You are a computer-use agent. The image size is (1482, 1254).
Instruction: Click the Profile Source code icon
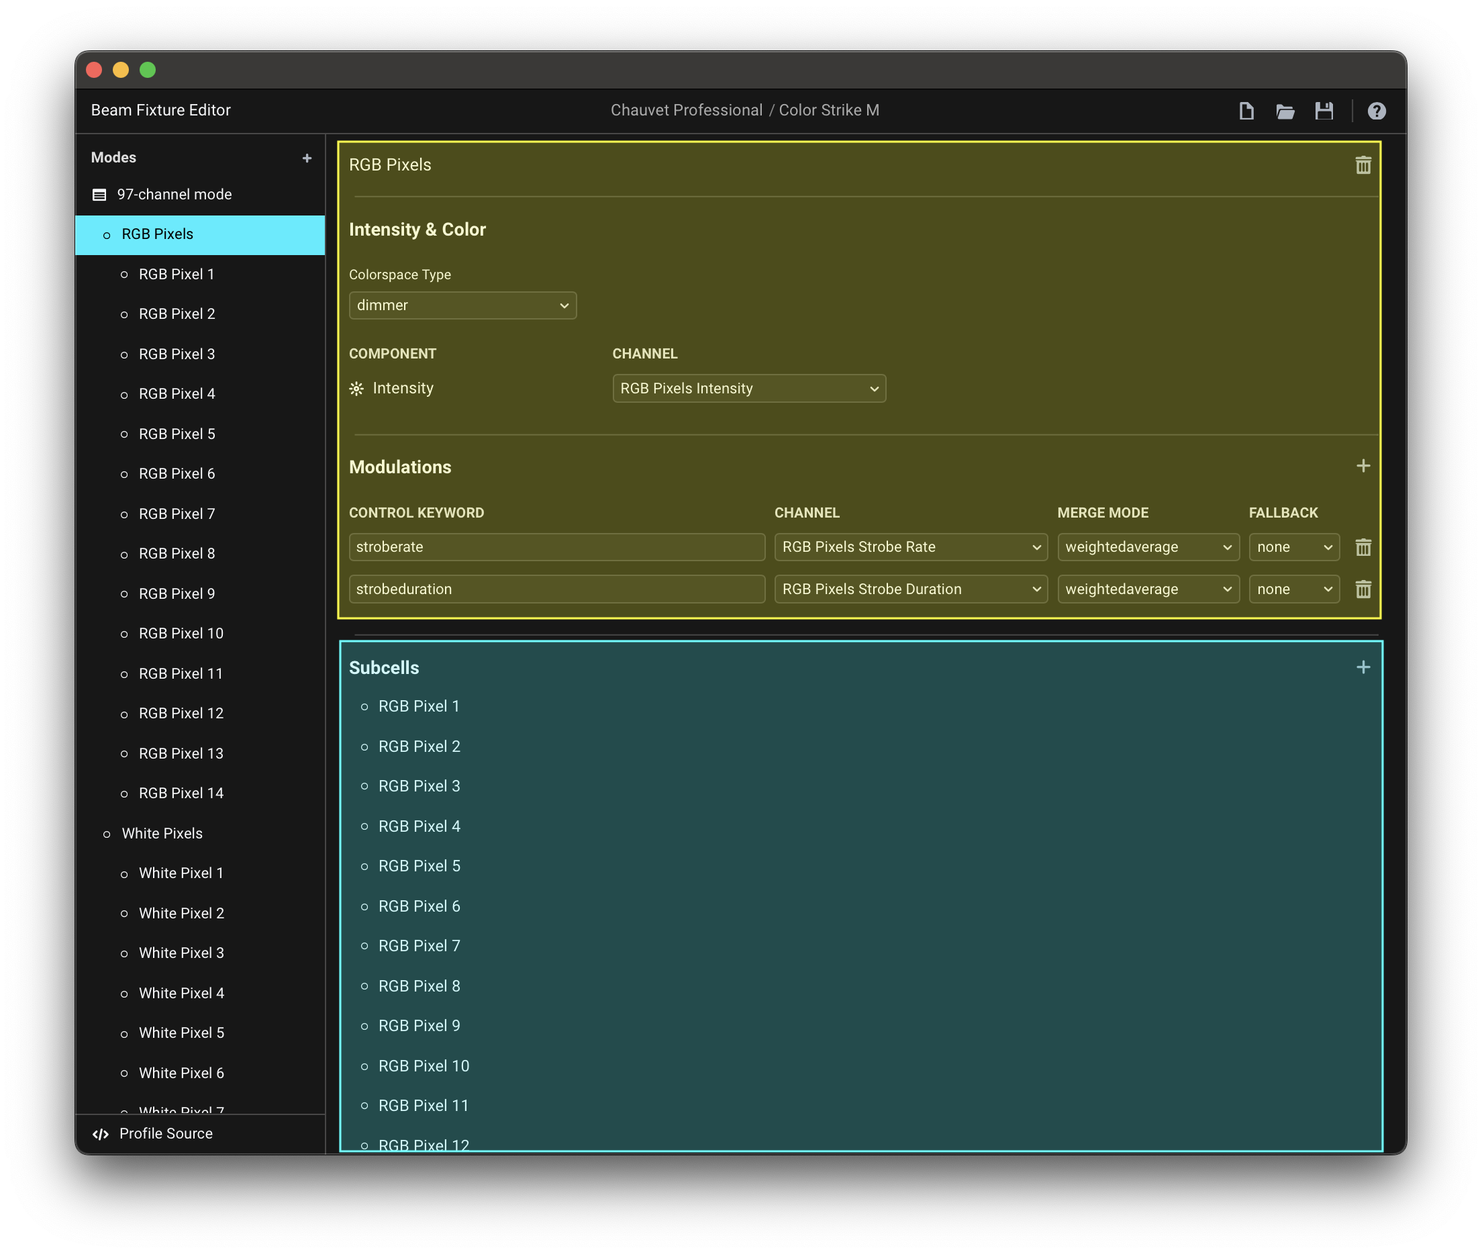pos(101,1134)
